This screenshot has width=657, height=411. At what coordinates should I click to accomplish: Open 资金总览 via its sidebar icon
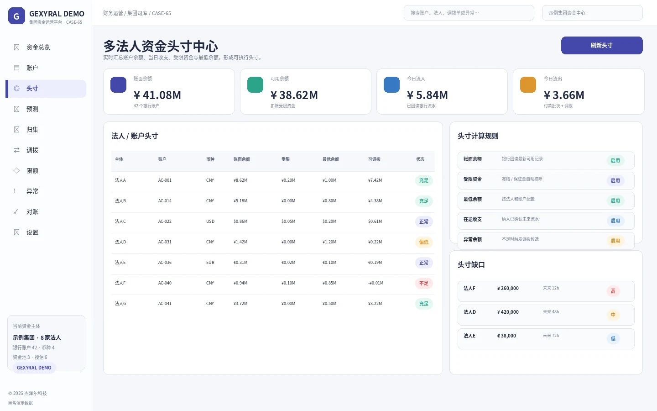pyautogui.click(x=16, y=47)
